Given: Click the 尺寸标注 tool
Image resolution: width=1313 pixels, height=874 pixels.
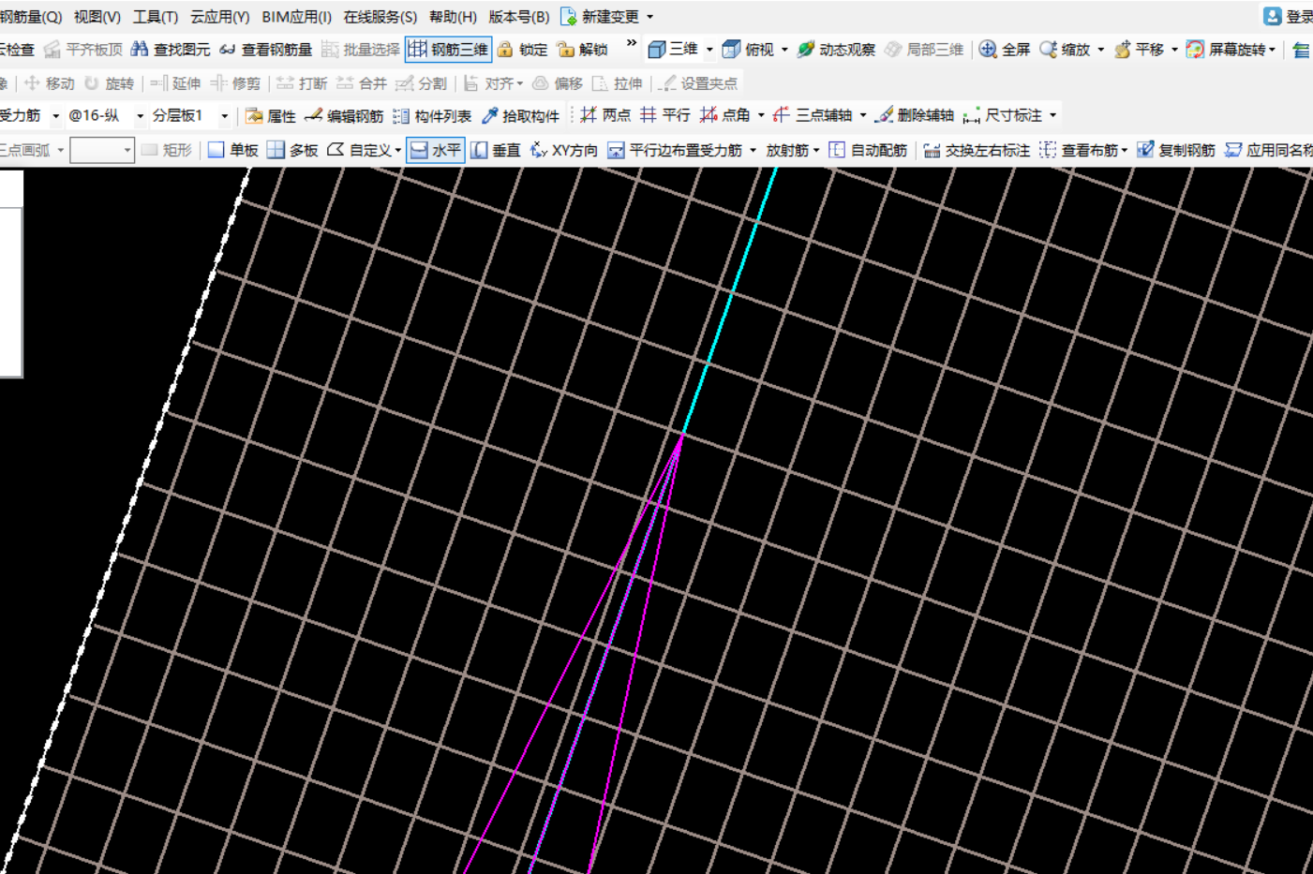Looking at the screenshot, I should (x=1003, y=115).
